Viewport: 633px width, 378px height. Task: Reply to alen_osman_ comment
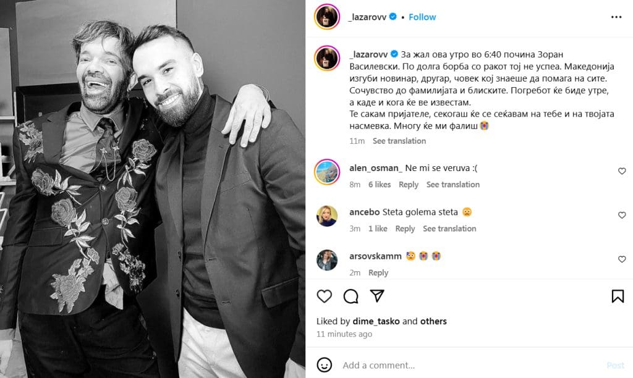tap(408, 184)
